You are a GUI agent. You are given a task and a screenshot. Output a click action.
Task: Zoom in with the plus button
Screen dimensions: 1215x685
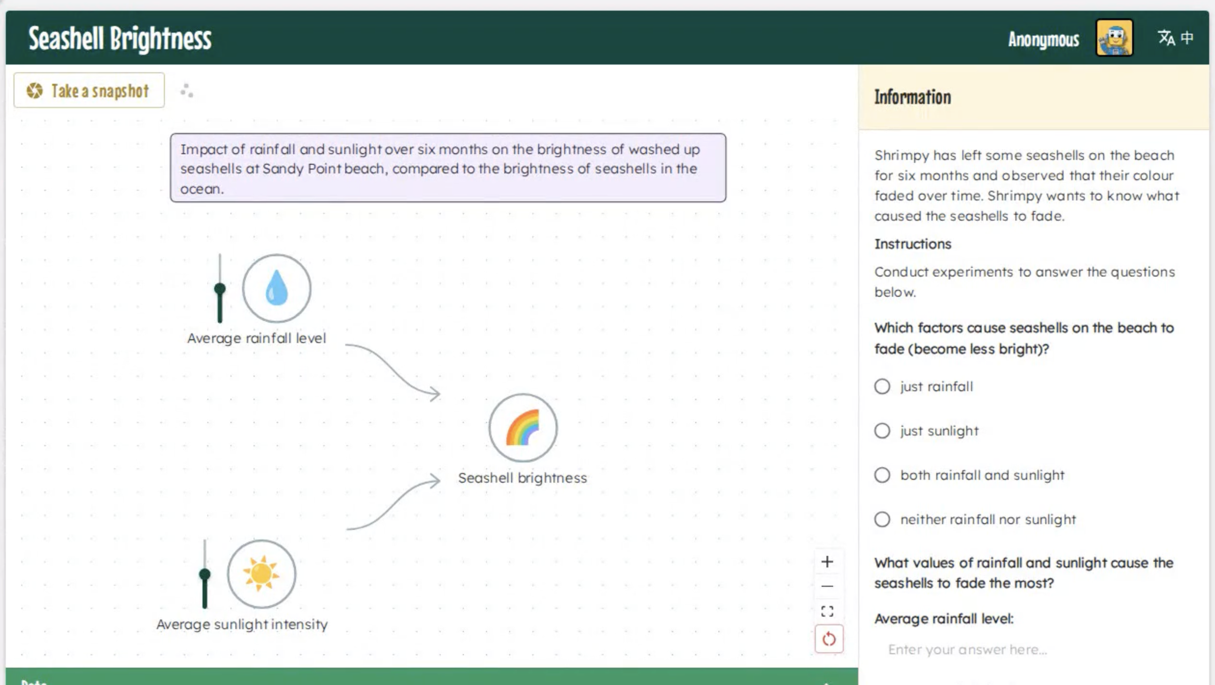827,562
